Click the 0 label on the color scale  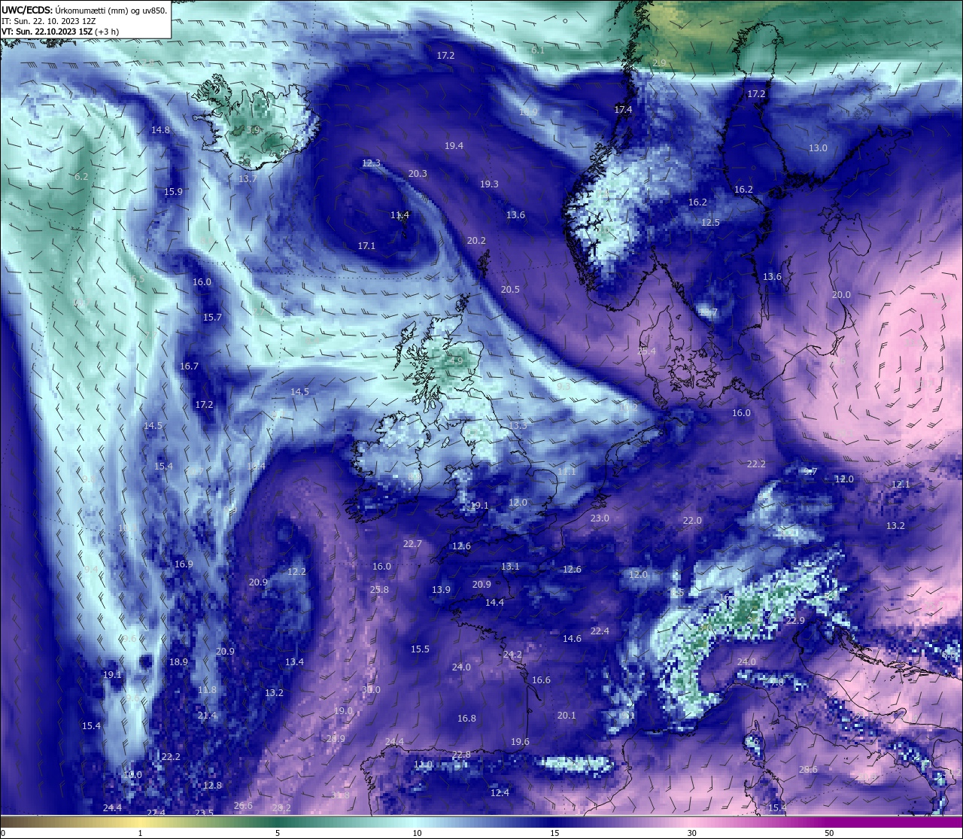(3, 833)
